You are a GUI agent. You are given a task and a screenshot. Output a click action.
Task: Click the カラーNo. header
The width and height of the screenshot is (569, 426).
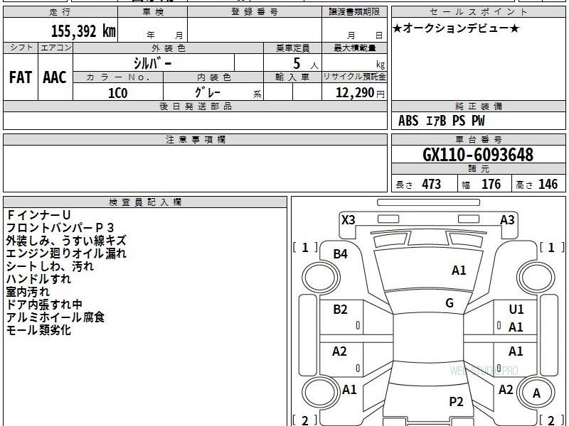118,77
